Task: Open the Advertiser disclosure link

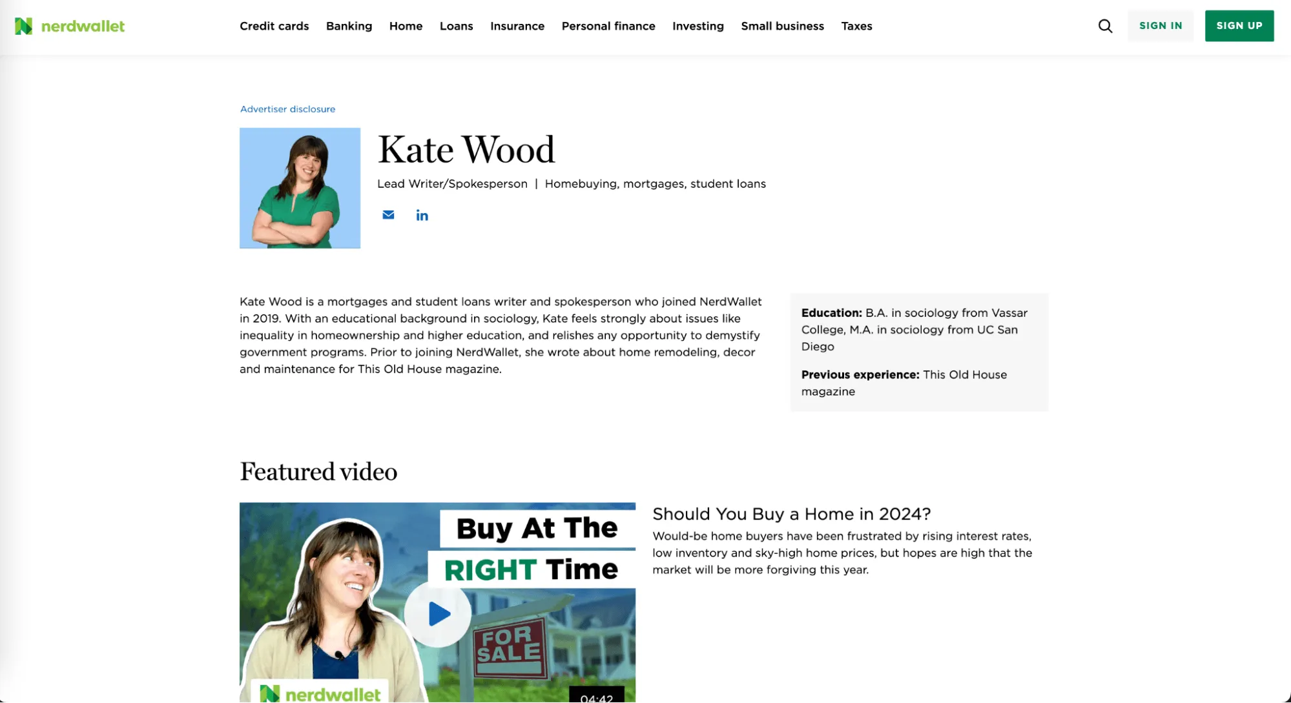Action: coord(287,109)
